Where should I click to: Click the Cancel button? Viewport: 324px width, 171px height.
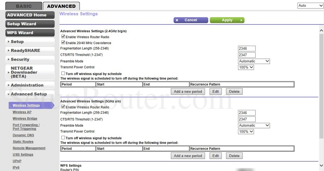(x=191, y=20)
